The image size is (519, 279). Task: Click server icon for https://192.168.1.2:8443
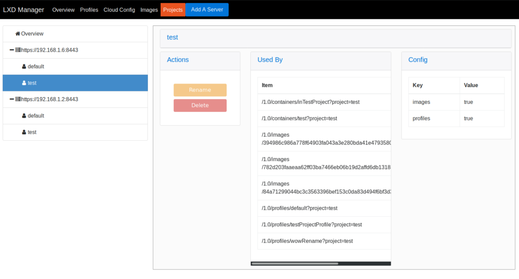click(x=18, y=99)
